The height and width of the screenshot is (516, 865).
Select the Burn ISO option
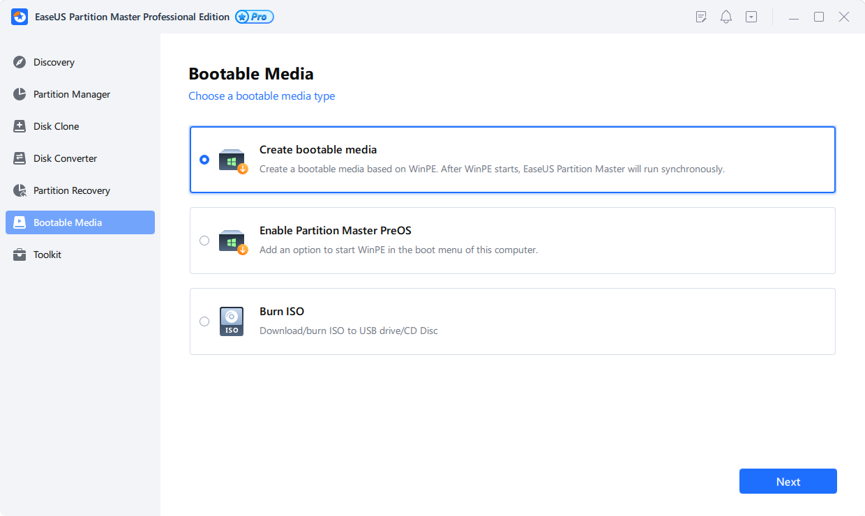(x=204, y=321)
